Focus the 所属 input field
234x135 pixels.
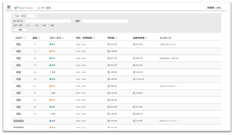click(x=105, y=21)
